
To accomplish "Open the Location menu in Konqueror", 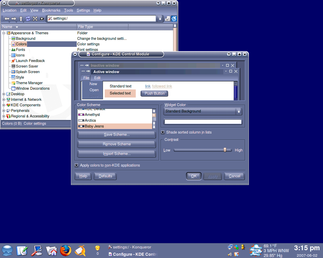I will tap(10, 10).
